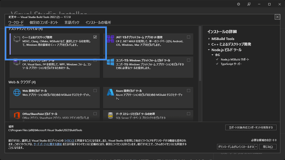
Task: Enable the Web development build tools checkbox
Action: (x=95, y=91)
